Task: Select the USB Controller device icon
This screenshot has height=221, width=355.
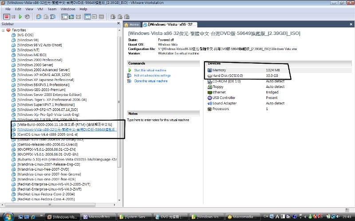Action: point(209,98)
